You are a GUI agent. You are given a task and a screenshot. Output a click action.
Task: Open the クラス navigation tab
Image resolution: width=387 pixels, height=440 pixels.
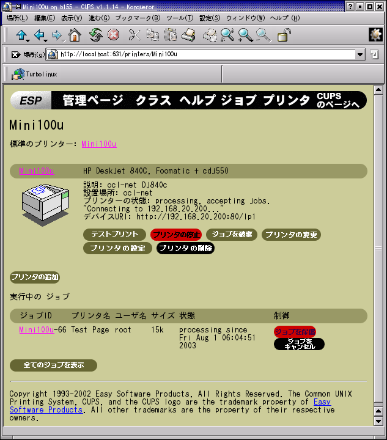(153, 100)
